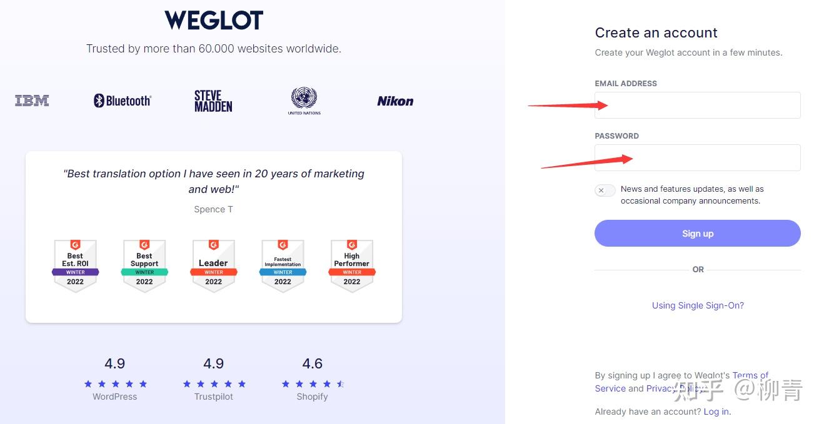Viewport: 824px width, 424px height.
Task: Select the Leader Winter 2022 badge
Action: point(213,266)
